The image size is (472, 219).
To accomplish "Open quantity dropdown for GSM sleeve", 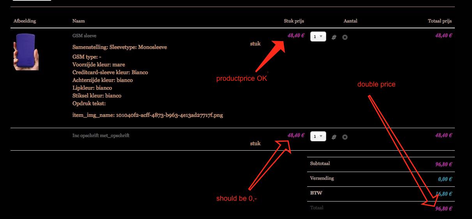I will [x=318, y=37].
